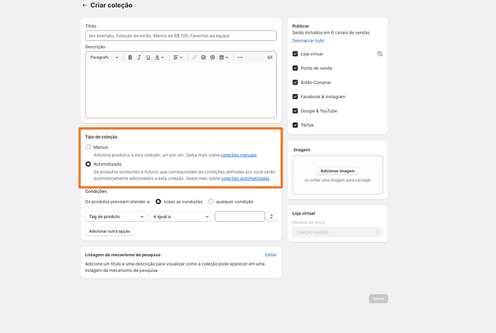This screenshot has height=333, width=496.
Task: Open the 'é igual a' operator dropdown
Action: coord(180,216)
